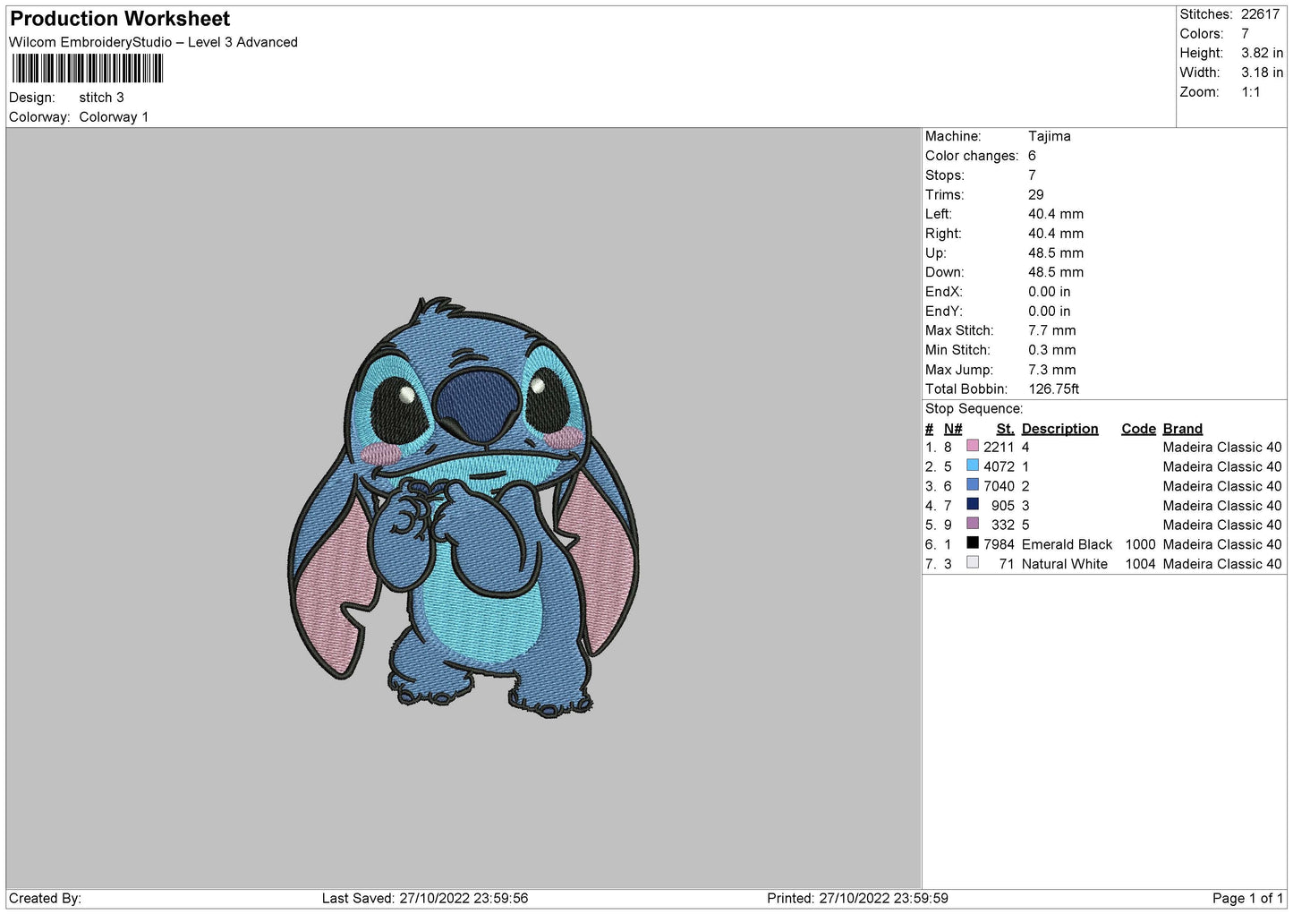Click the trims value '29'

[1036, 194]
